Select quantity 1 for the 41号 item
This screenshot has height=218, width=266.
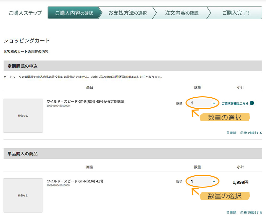point(203,182)
